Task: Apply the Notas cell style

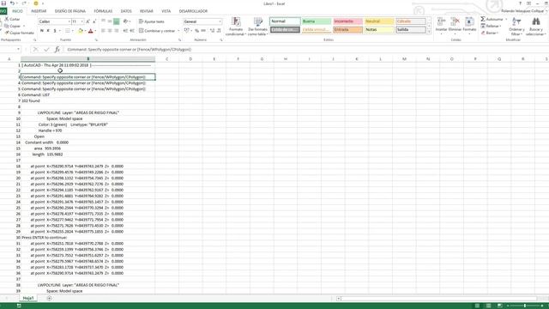Action: tap(379, 30)
